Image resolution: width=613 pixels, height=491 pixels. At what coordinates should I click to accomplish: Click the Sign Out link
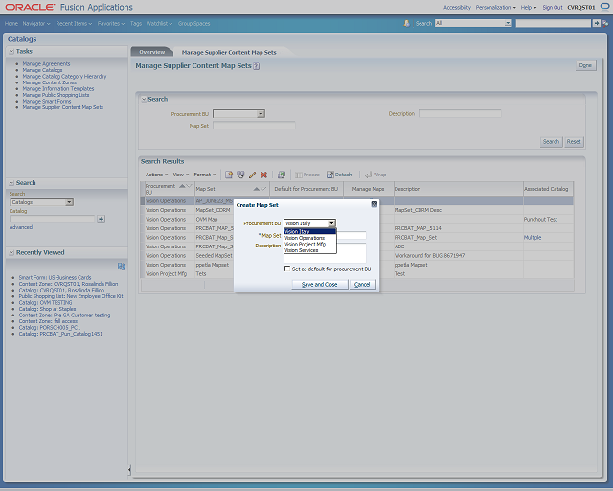[553, 7]
